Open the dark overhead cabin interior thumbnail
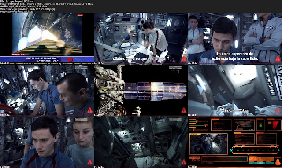282x168 pixels. tap(141, 142)
